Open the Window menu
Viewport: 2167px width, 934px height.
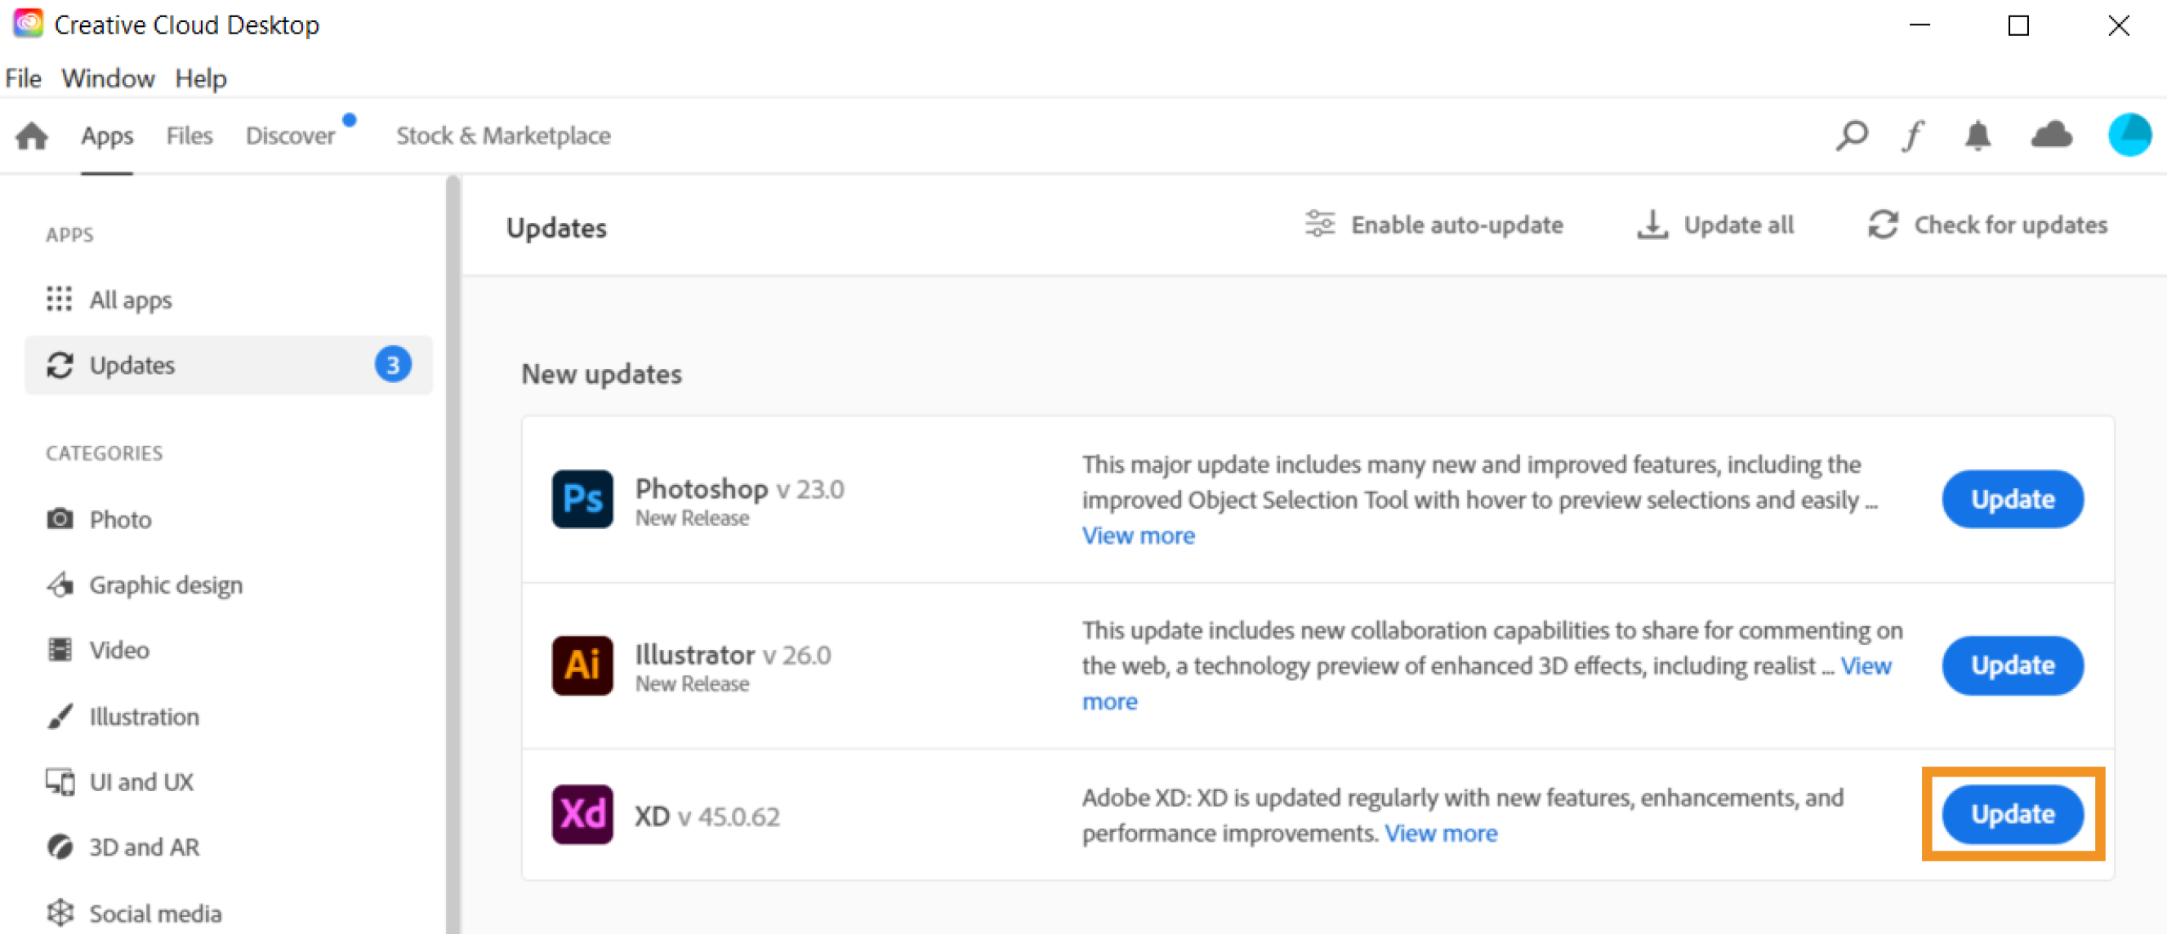click(x=108, y=78)
